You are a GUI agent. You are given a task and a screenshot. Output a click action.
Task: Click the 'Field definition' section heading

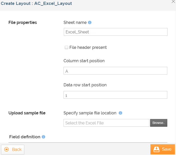click(25, 137)
